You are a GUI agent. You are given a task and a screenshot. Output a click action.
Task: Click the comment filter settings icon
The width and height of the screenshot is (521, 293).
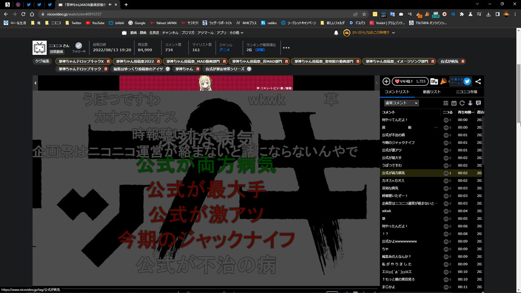[446, 103]
